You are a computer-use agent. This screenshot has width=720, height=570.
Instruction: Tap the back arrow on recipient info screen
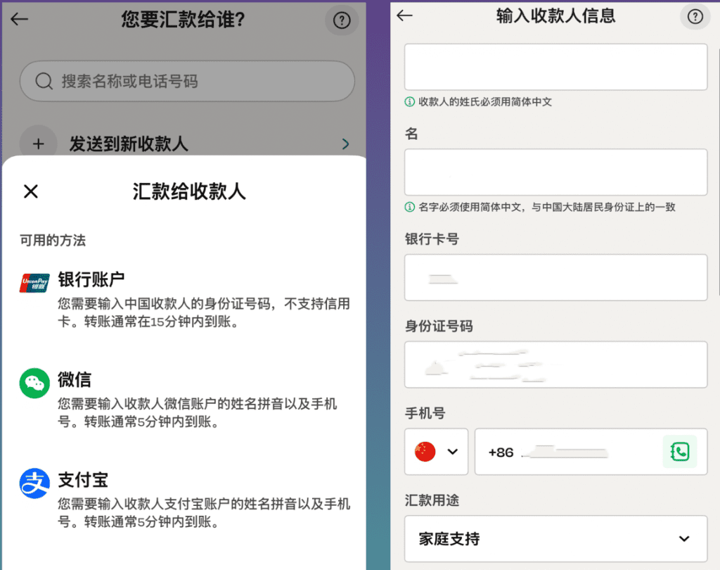click(x=405, y=16)
